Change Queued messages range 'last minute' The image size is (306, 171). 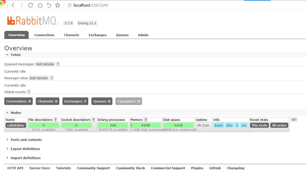pyautogui.click(x=45, y=64)
